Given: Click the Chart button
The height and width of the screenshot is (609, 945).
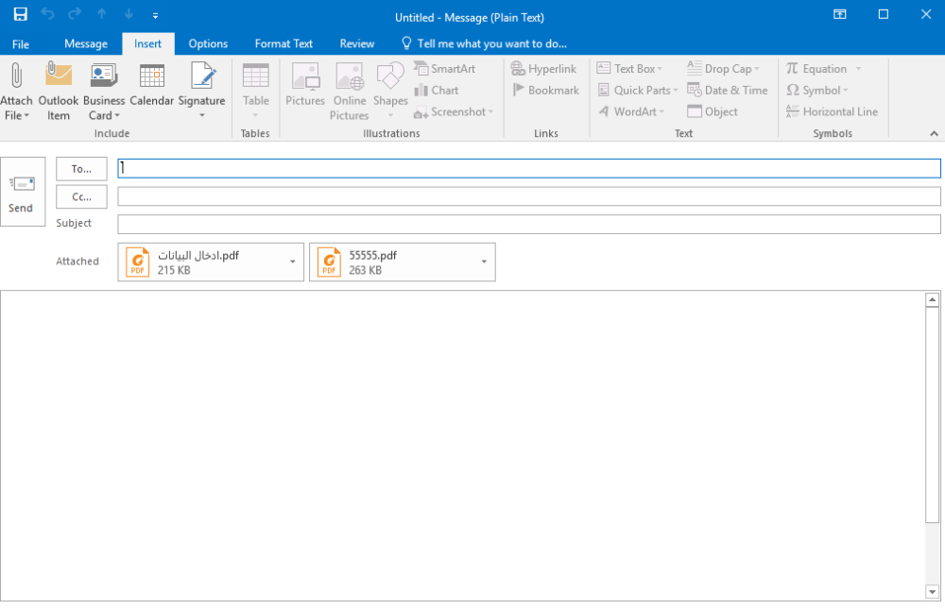Looking at the screenshot, I should pos(437,91).
